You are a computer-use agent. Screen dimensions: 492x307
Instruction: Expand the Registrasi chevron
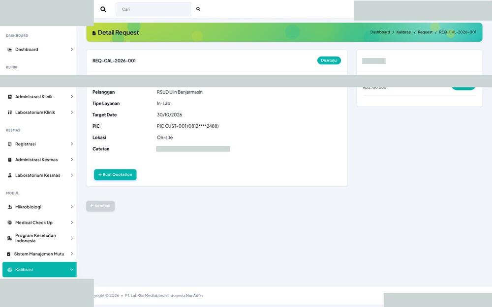coord(71,144)
